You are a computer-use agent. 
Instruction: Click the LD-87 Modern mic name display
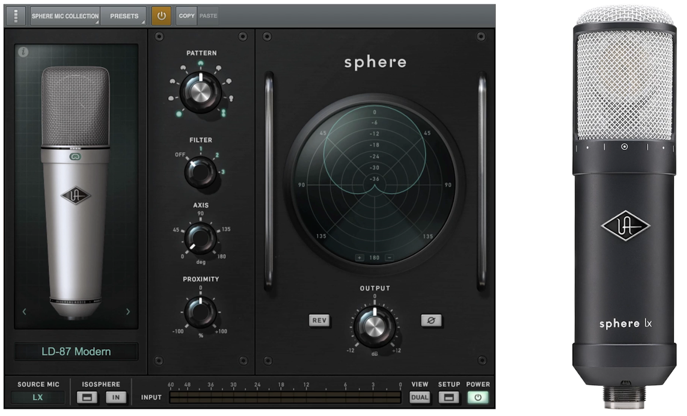[76, 352]
